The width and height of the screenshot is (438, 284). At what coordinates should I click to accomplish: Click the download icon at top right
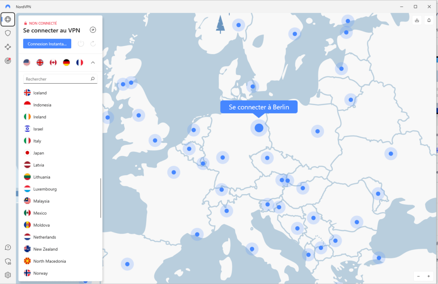[417, 20]
